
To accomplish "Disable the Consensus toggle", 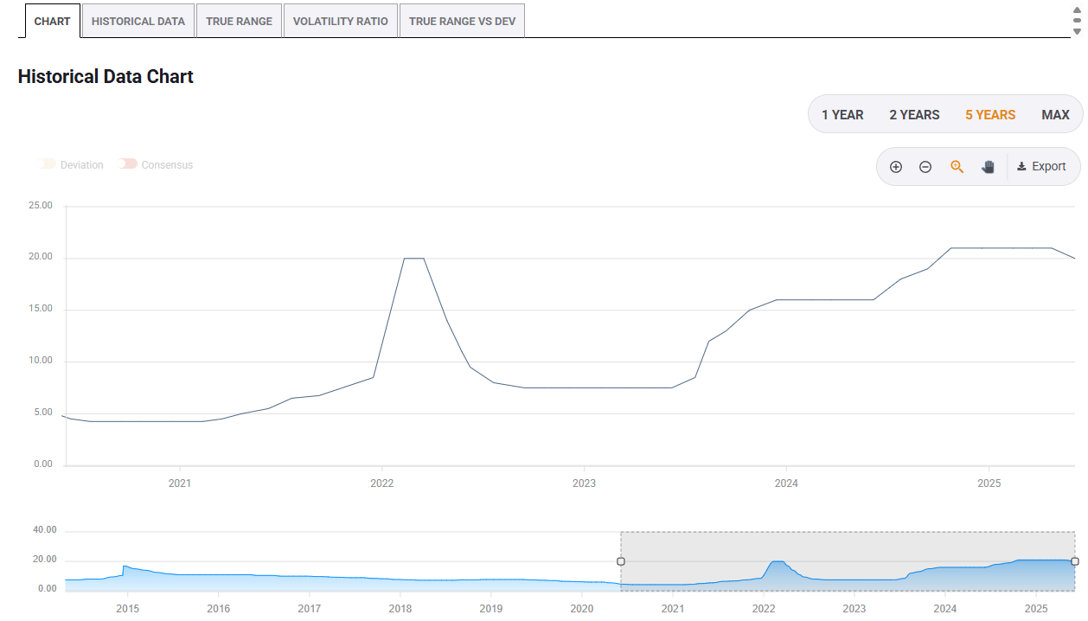I will tap(128, 163).
